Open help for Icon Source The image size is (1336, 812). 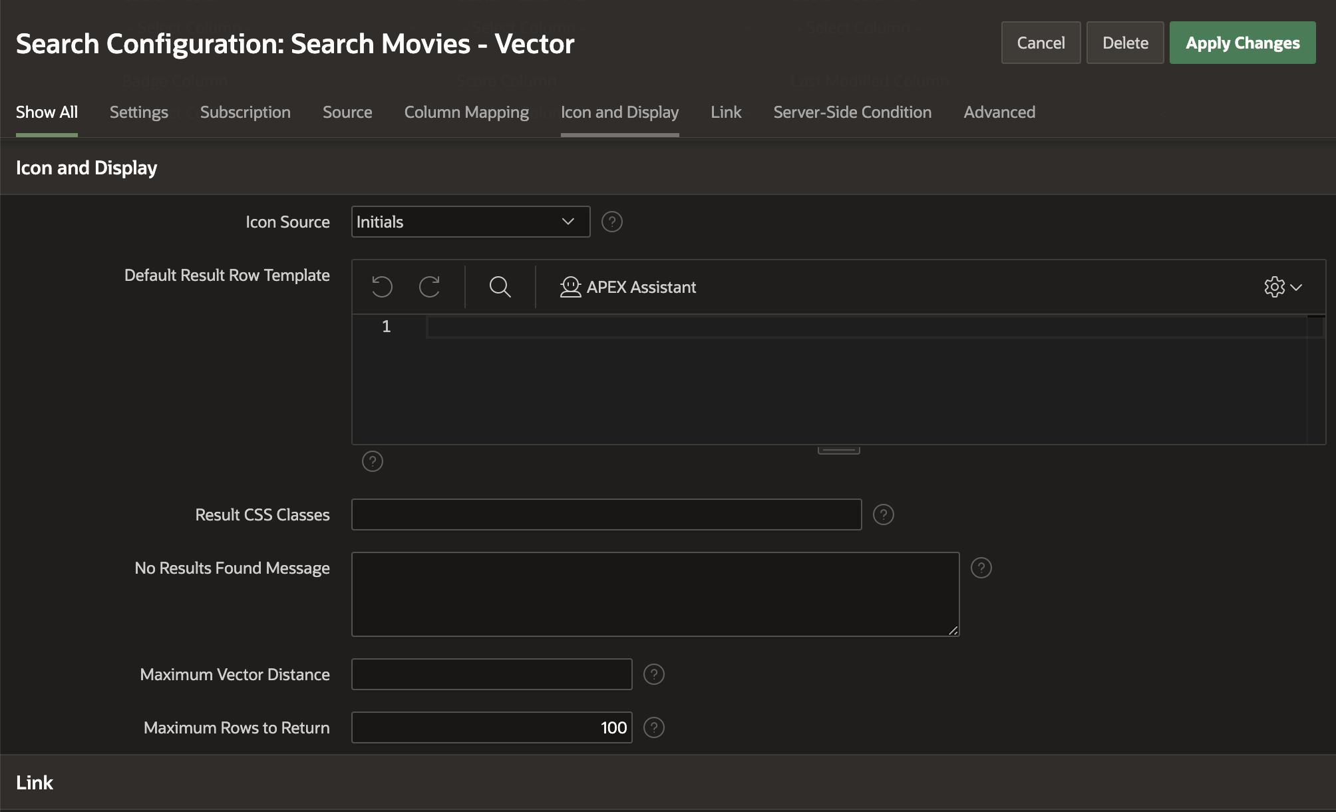[611, 222]
